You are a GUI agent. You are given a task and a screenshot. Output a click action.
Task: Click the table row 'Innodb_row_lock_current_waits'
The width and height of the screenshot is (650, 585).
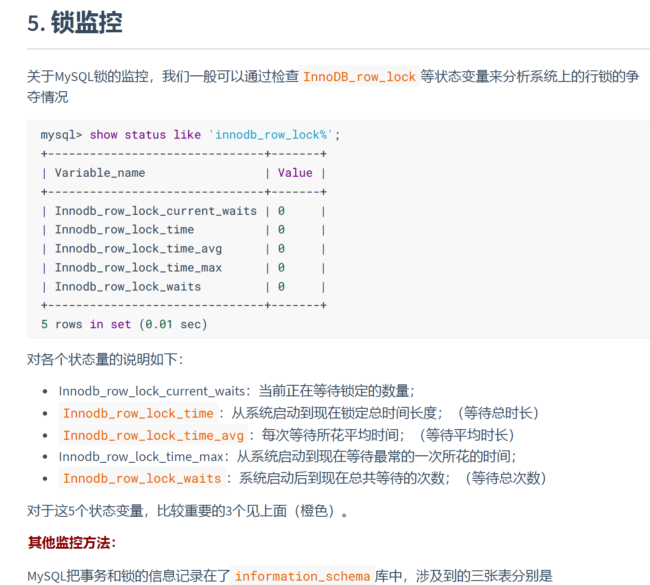184,211
